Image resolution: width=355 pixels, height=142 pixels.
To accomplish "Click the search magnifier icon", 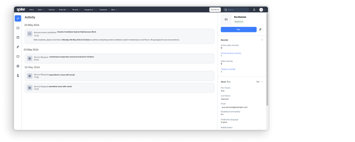I will 226,10.
